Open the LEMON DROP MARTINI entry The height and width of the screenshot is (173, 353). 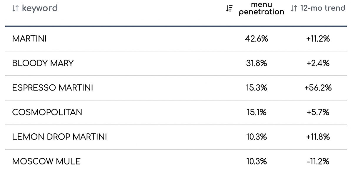pyautogui.click(x=59, y=137)
